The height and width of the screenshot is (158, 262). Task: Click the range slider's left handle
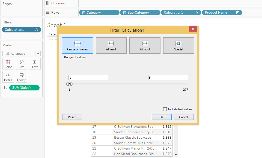(68, 84)
